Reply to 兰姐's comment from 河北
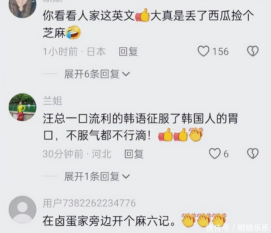This screenshot has width=271, height=233. tap(134, 154)
